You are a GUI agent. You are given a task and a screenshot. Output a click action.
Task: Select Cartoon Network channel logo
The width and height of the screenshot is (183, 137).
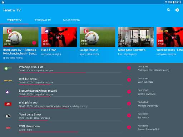[x=8, y=116]
